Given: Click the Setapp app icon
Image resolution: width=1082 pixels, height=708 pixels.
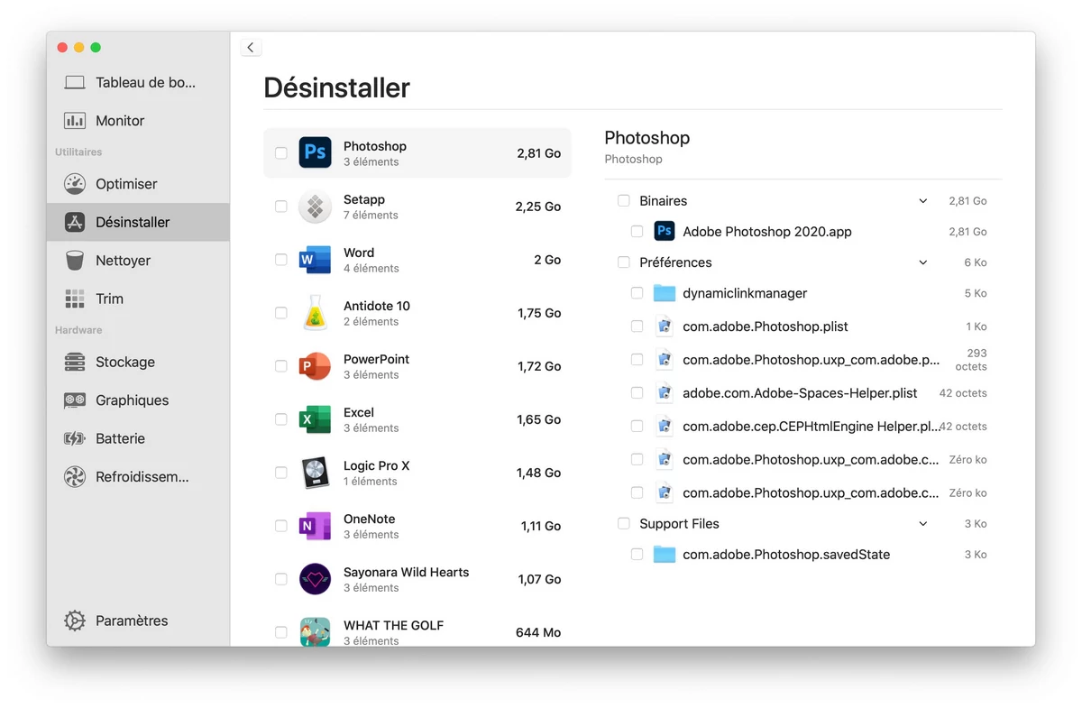Looking at the screenshot, I should pos(315,207).
